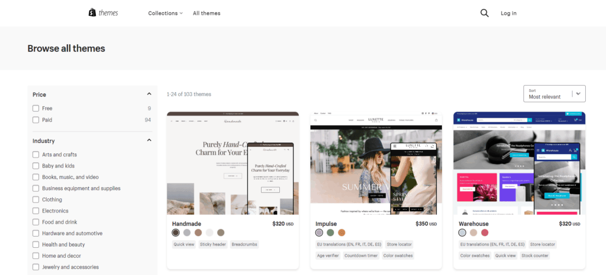The height and width of the screenshot is (275, 606).
Task: Check the Food and drink filter
Action: pos(36,222)
